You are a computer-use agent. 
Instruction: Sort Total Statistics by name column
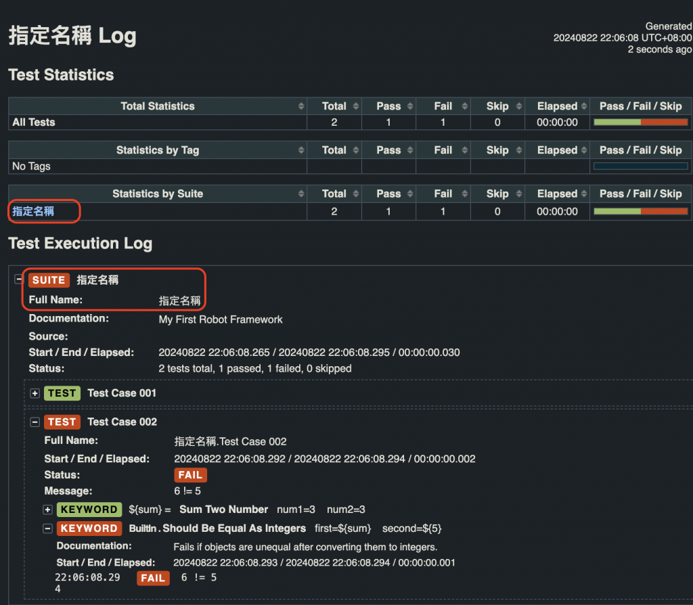coord(157,106)
